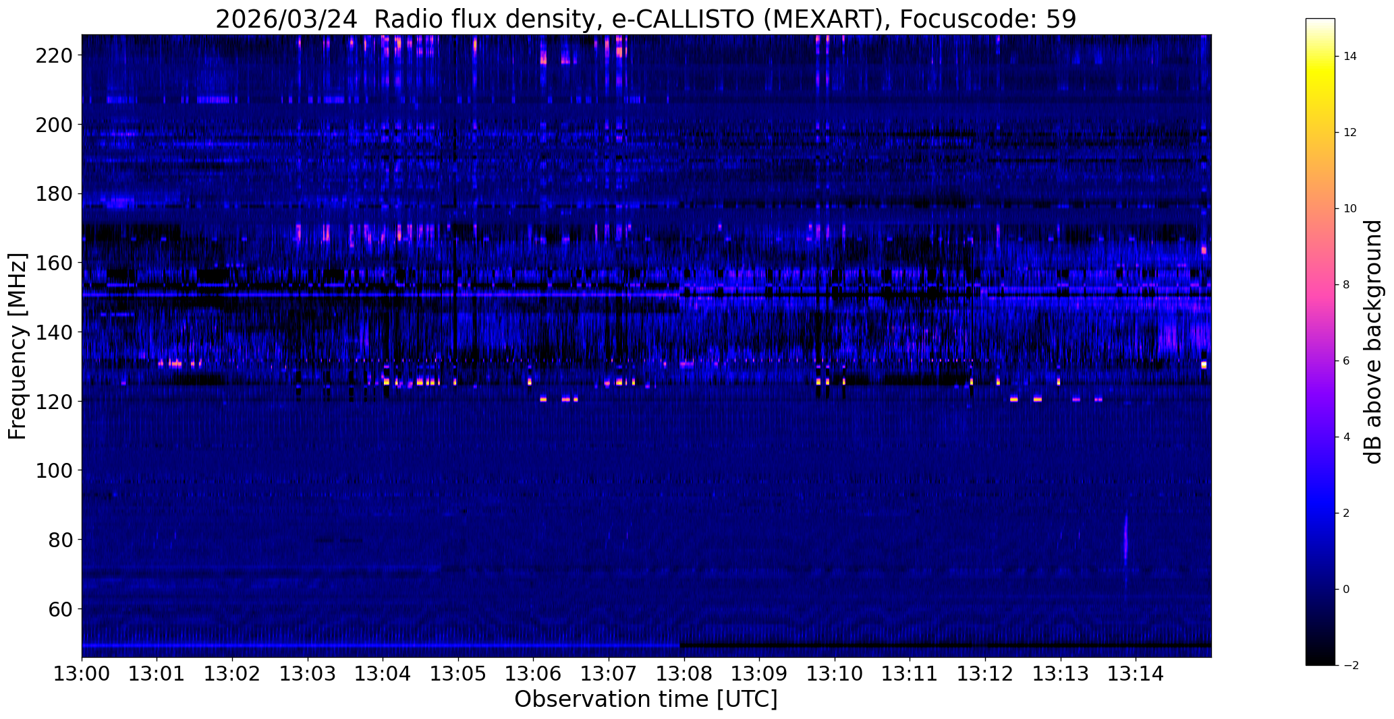1394x719 pixels.
Task: Click the 100 MHz frequency tick
Action: [x=55, y=470]
